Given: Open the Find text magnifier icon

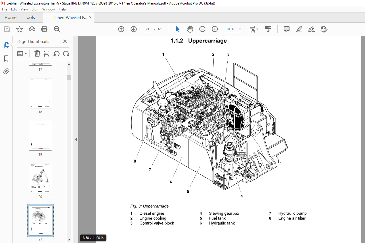Looking at the screenshot, I should coord(57,29).
